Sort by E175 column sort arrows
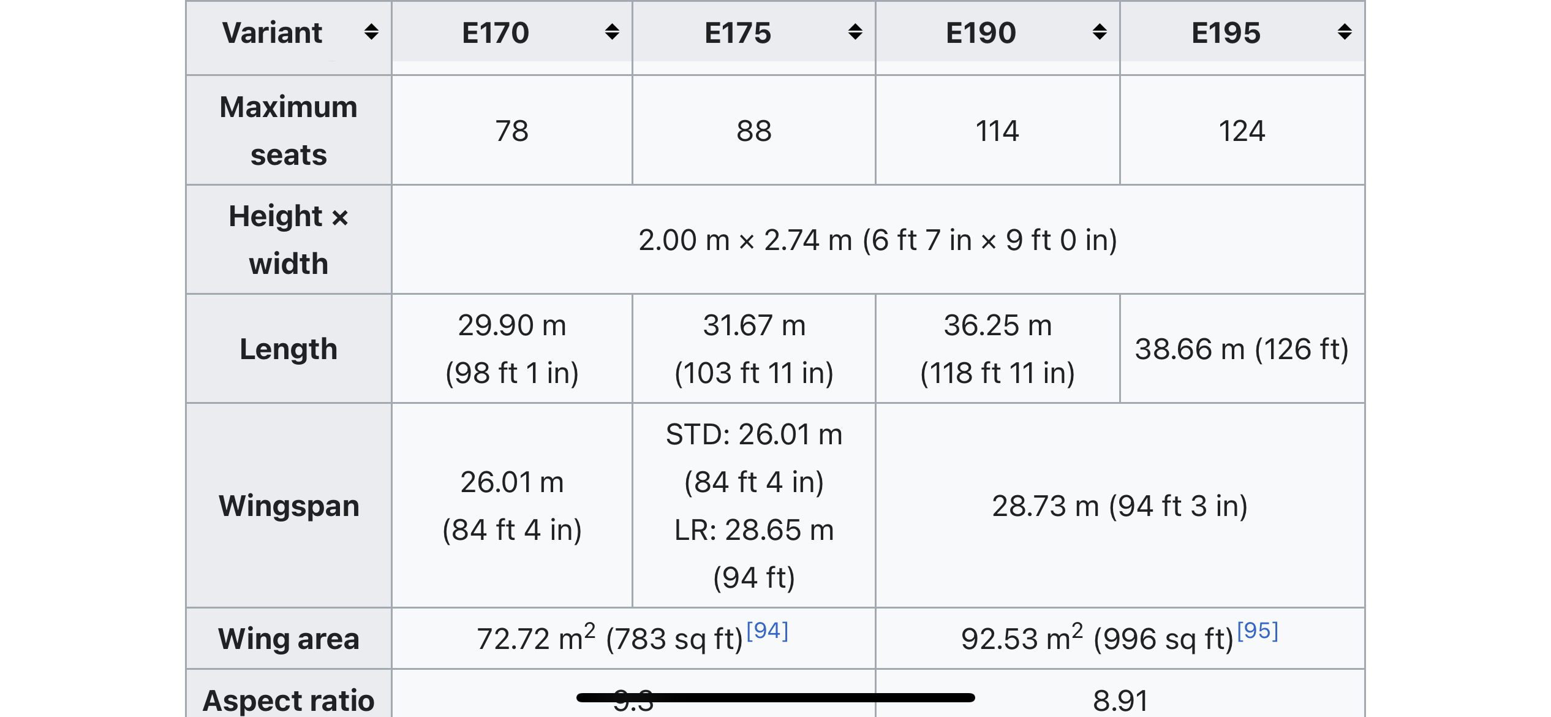Screen dimensions: 1551x717 [x=855, y=32]
